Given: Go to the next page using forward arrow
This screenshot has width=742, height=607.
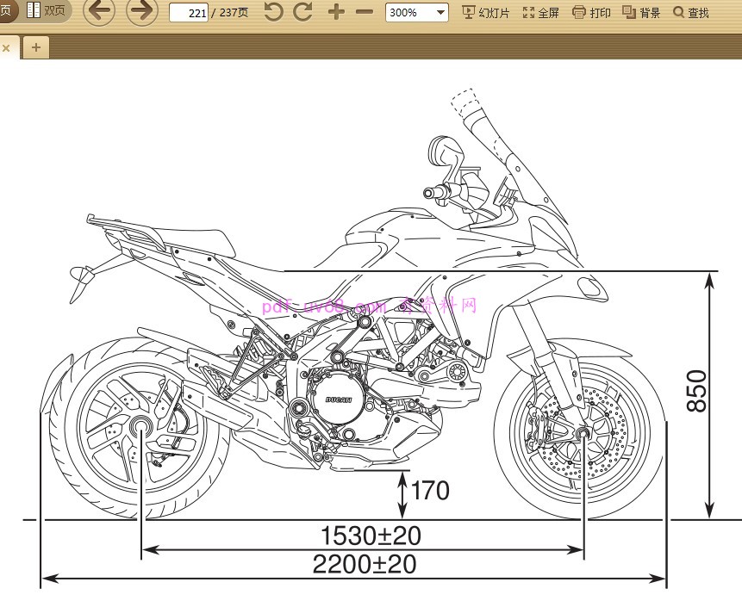Looking at the screenshot, I should (x=141, y=12).
